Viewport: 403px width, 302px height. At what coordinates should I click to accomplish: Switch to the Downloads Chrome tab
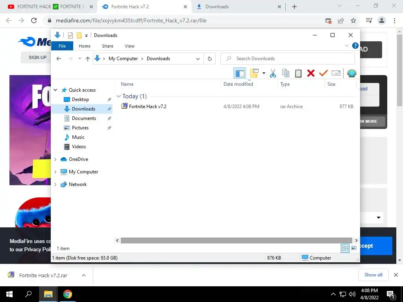[x=239, y=7]
